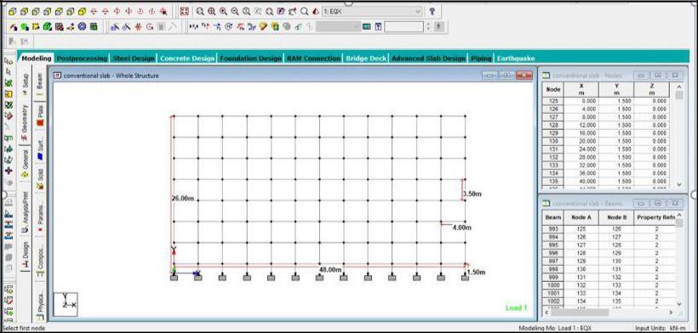Click the empty toolbar input field
This screenshot has height=333, width=698.
(403, 26)
